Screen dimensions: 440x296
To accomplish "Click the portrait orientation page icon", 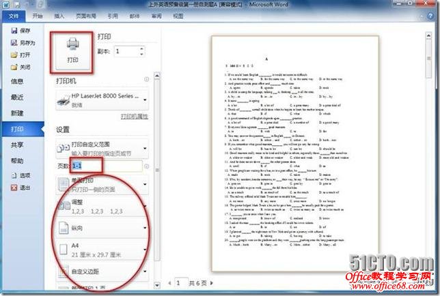I will tap(64, 228).
